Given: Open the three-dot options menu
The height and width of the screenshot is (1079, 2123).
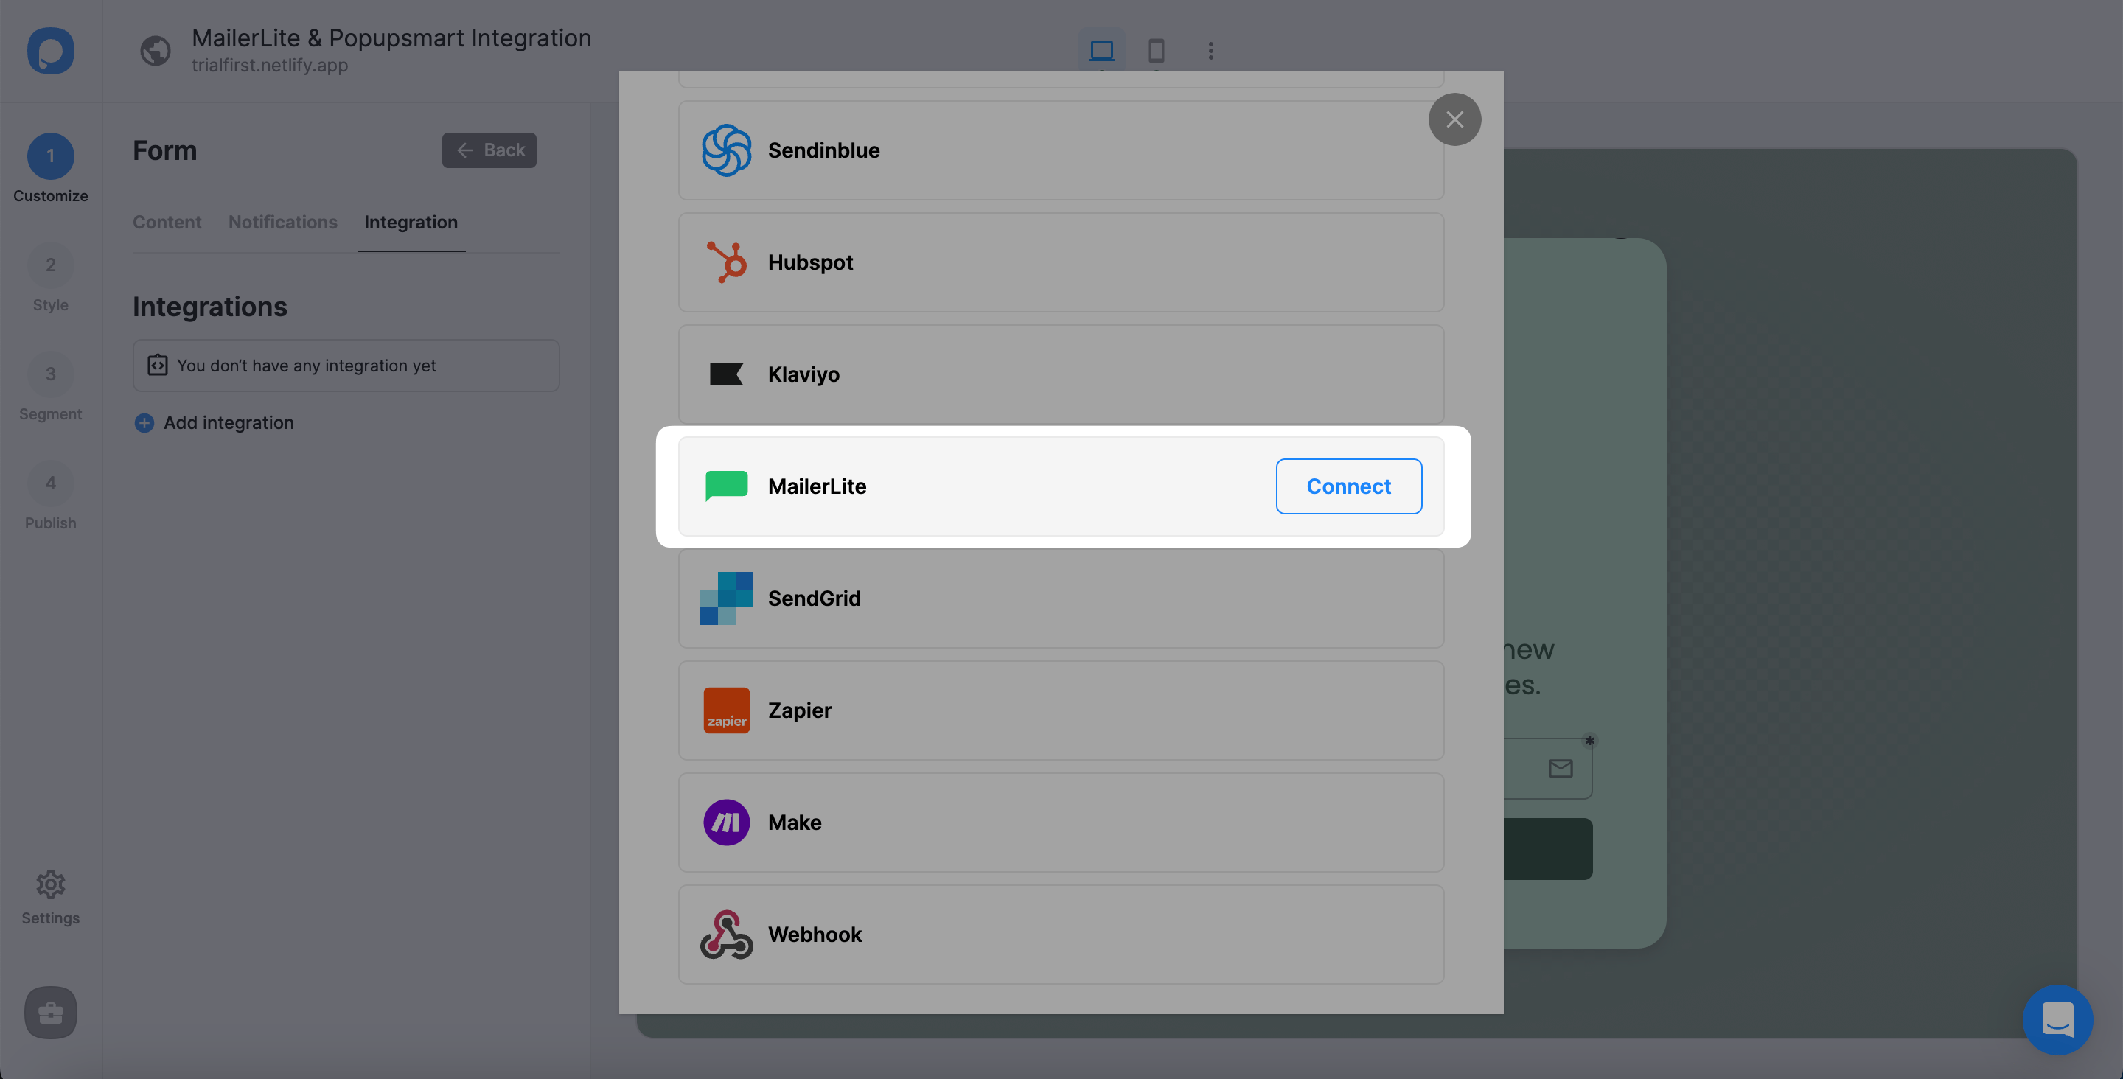Looking at the screenshot, I should (1210, 51).
